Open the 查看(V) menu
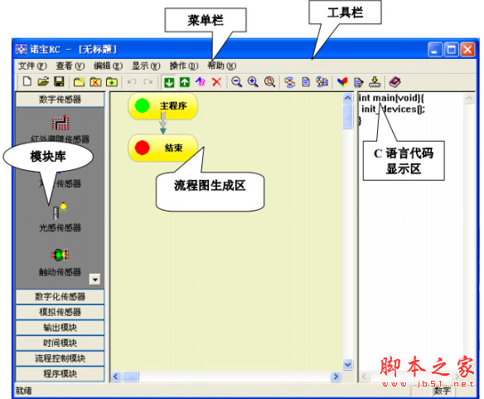Image resolution: width=484 pixels, height=399 pixels. (70, 66)
